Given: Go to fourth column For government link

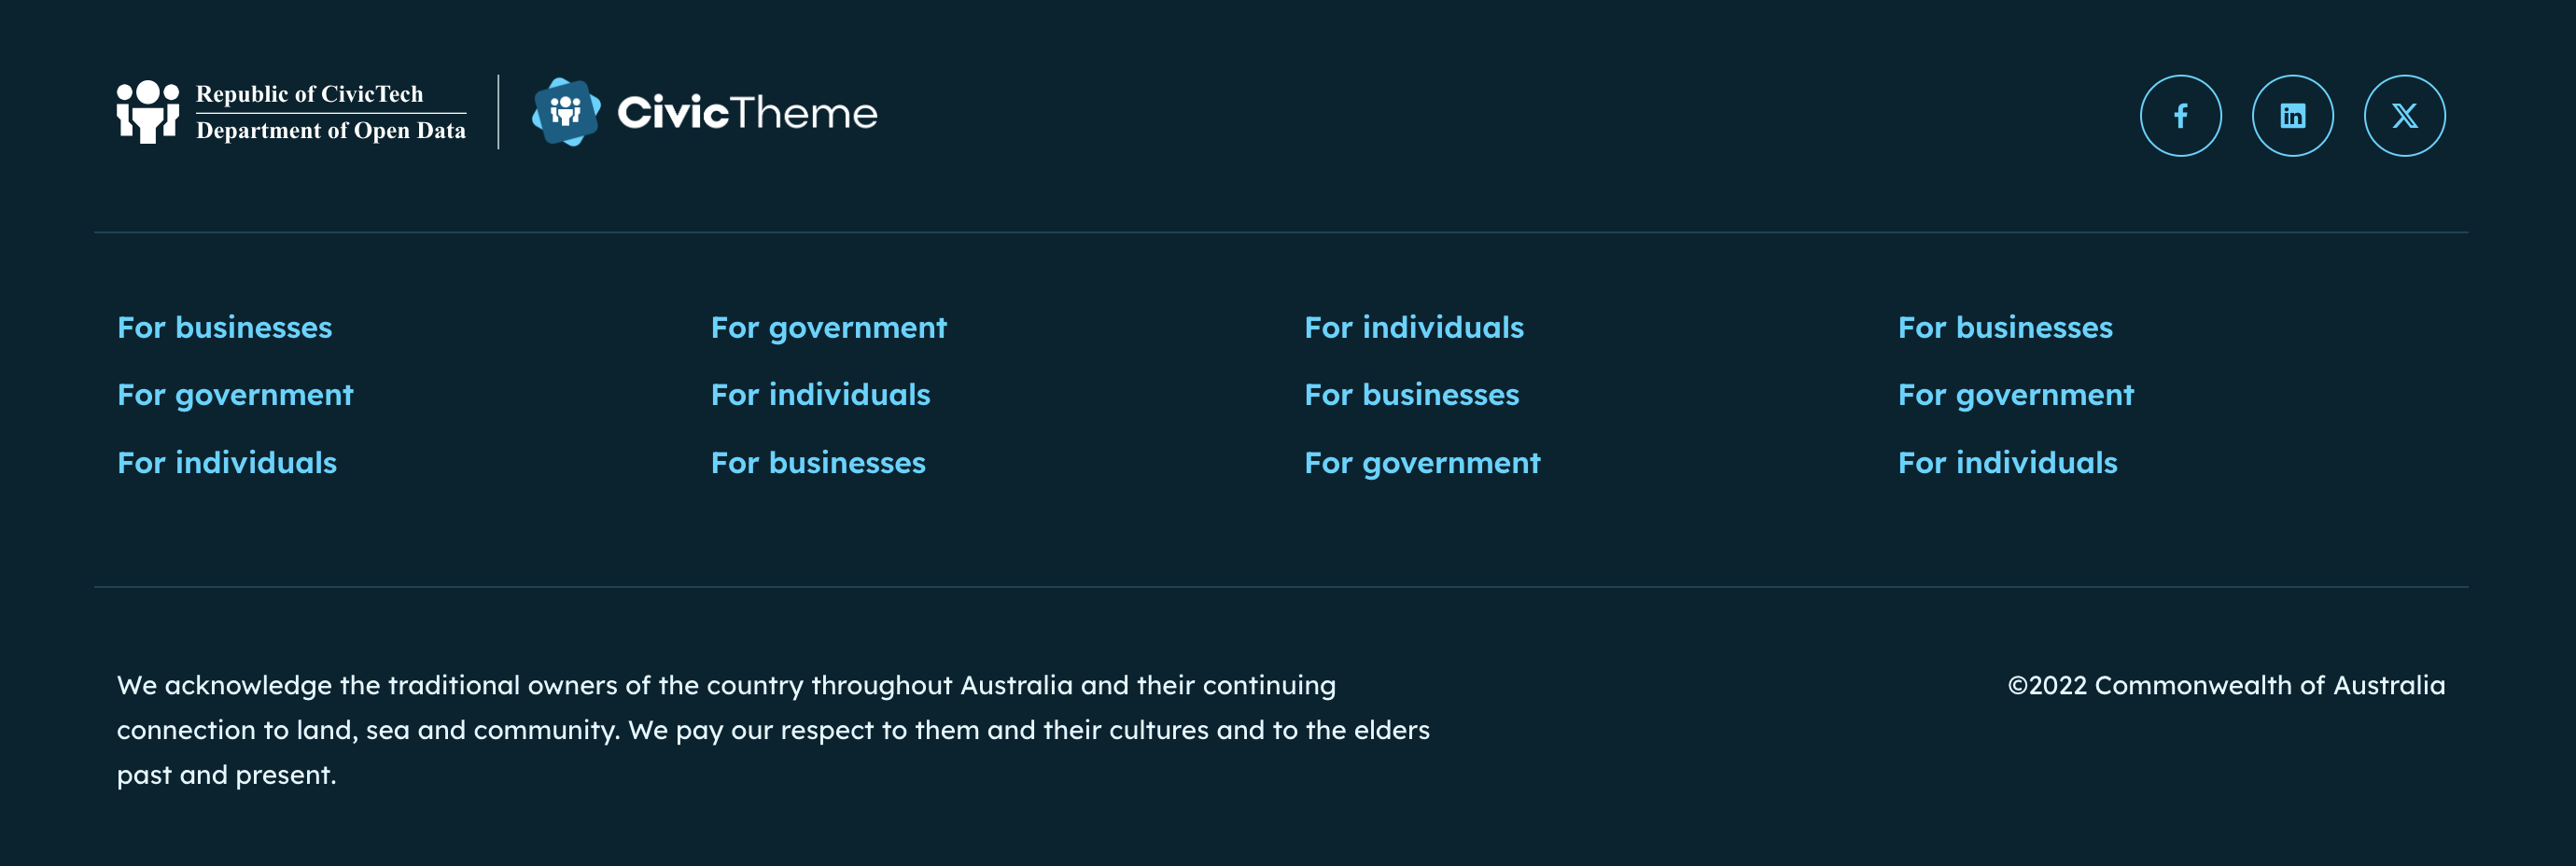Looking at the screenshot, I should tap(2016, 396).
